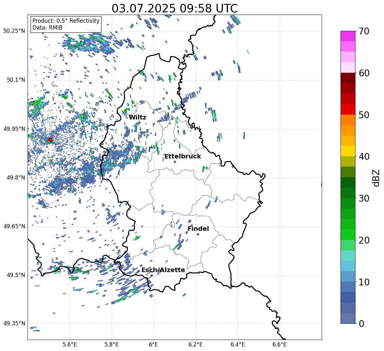
Task: Click the Wiltz station cross marker
Action: [139, 122]
